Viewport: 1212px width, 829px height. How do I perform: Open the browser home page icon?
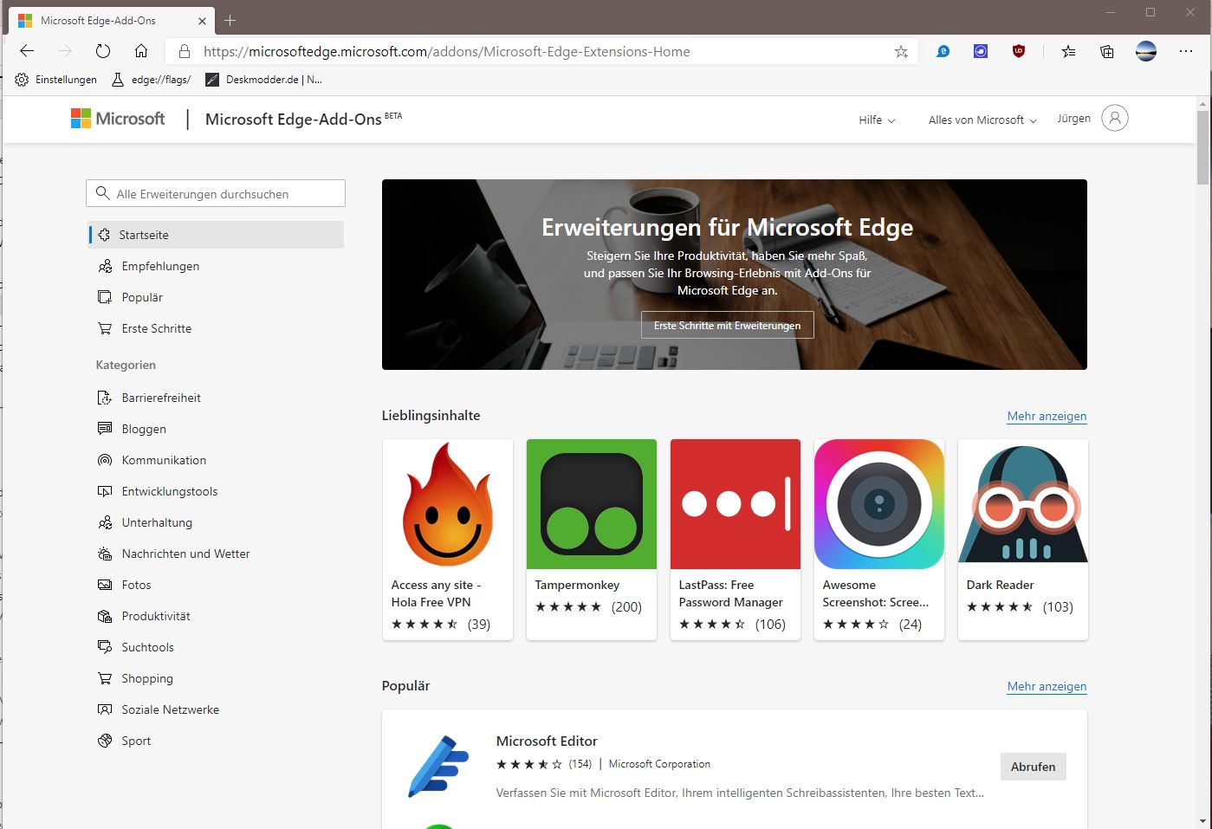click(x=141, y=51)
